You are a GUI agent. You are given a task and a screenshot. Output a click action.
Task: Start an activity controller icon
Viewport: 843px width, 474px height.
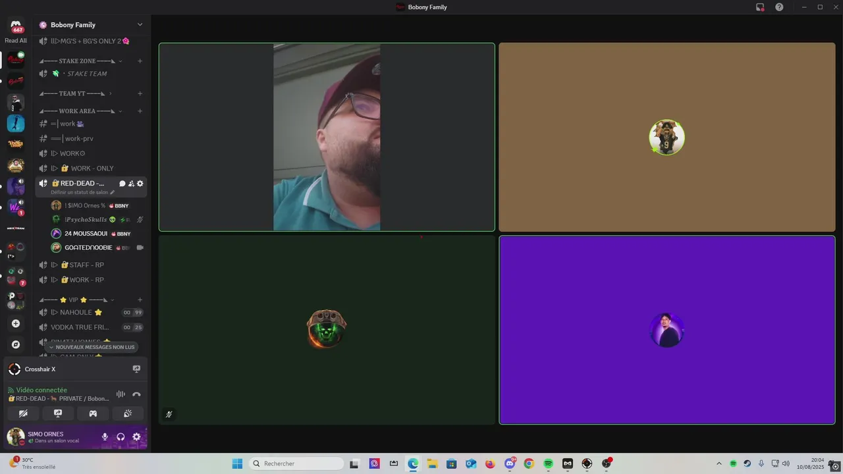click(x=93, y=413)
